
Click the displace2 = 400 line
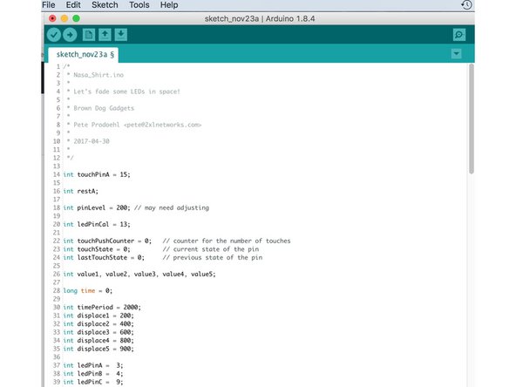pyautogui.click(x=98, y=324)
